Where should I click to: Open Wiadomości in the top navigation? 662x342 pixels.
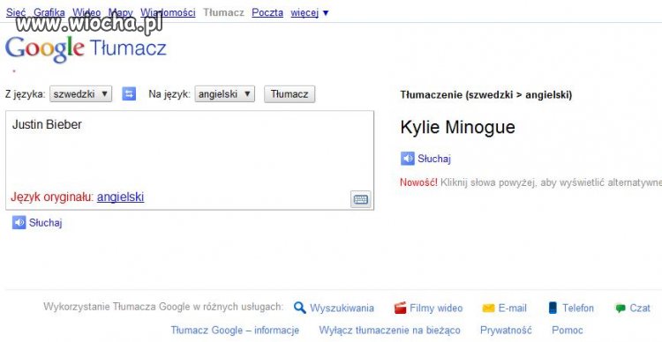tap(168, 12)
